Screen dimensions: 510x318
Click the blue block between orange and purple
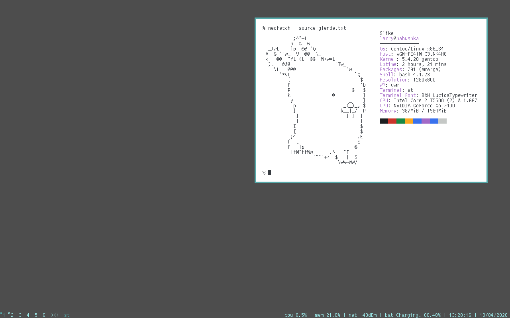click(417, 121)
